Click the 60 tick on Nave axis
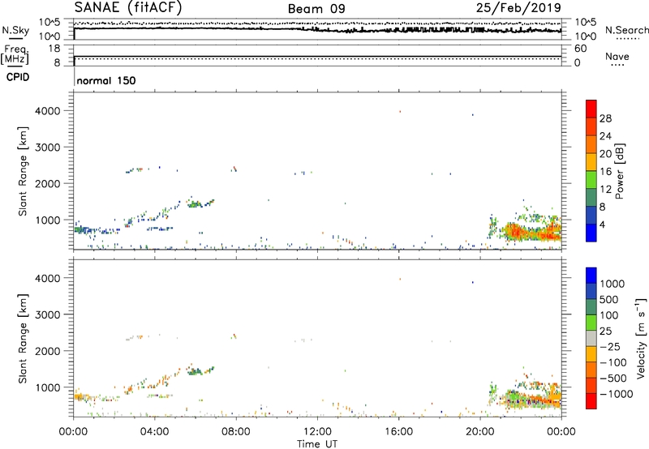 tap(580, 49)
